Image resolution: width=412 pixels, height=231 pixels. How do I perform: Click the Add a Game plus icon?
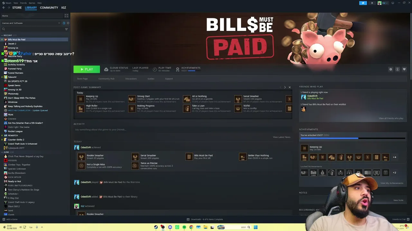pyautogui.click(x=4, y=219)
